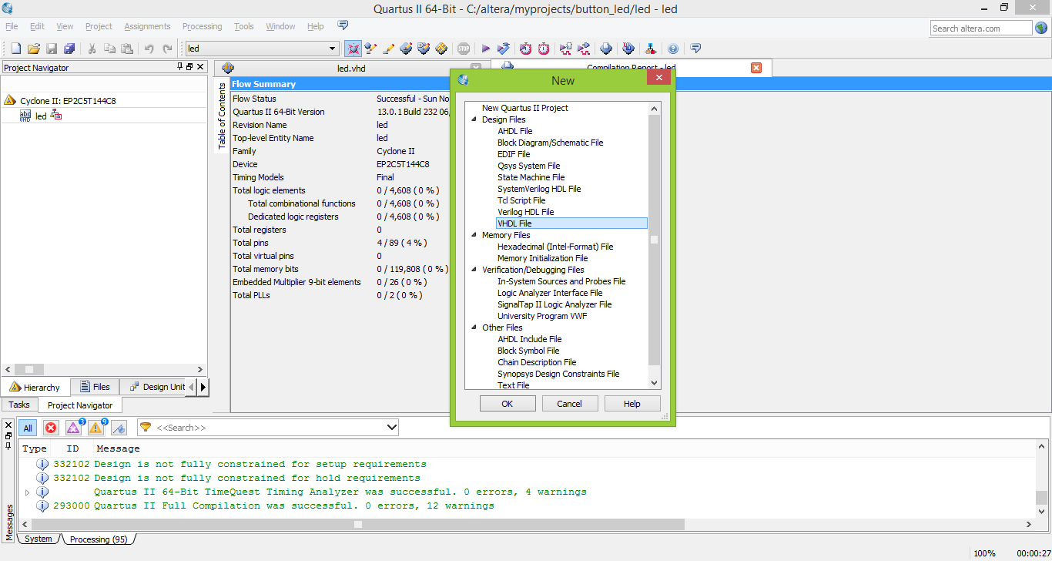Open the Programmer icon in toolbar

point(628,49)
